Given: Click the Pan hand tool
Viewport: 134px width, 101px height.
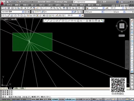Looking at the screenshot, I should (51, 8).
